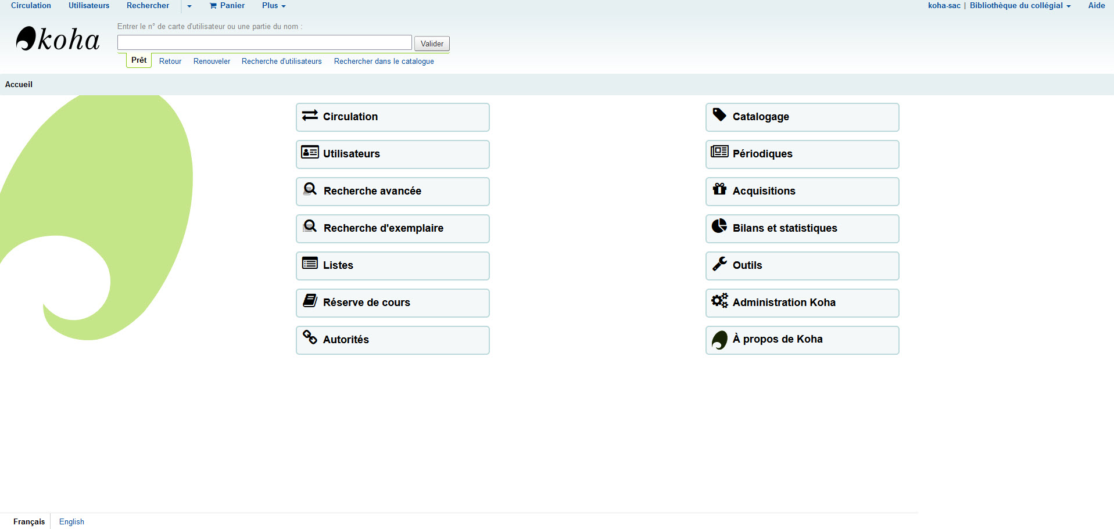Click the Catalogage tag icon
Viewport: 1114px width, 529px height.
[719, 114]
